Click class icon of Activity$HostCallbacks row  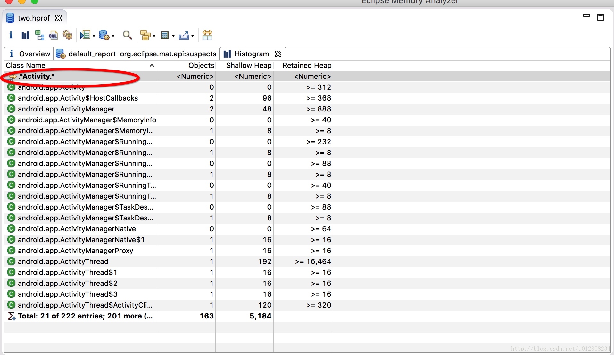11,98
